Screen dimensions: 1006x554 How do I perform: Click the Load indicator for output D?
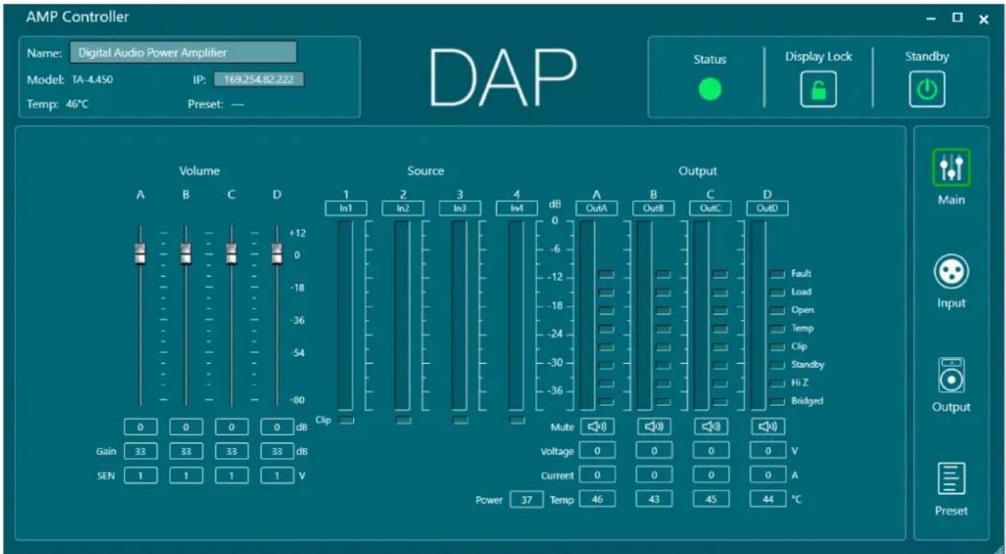tap(778, 292)
